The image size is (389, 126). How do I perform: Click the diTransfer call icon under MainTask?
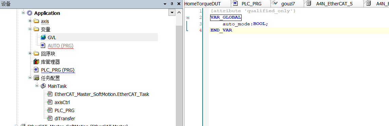click(x=50, y=118)
